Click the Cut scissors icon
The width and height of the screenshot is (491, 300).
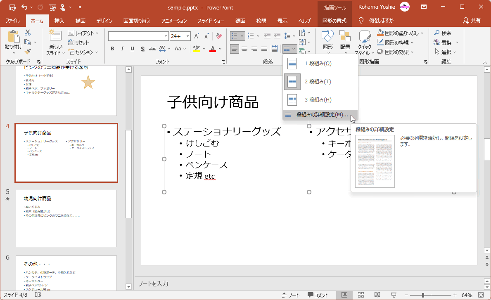(28, 33)
